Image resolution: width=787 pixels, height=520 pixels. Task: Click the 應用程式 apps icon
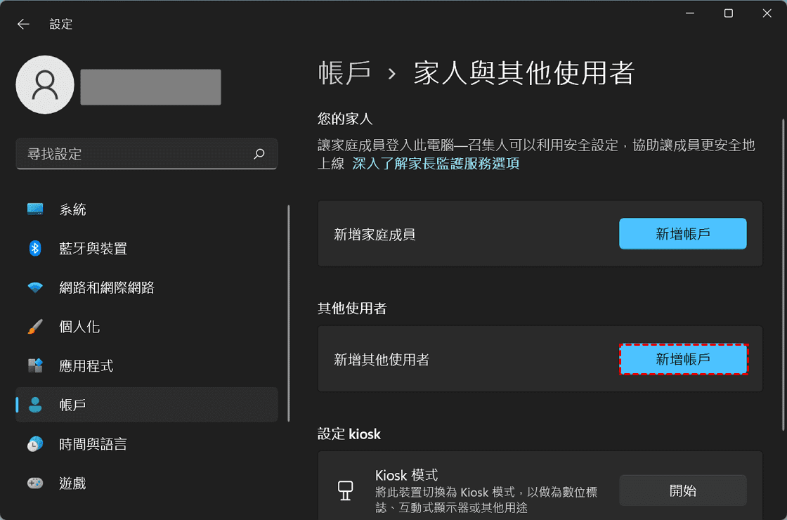click(x=35, y=366)
